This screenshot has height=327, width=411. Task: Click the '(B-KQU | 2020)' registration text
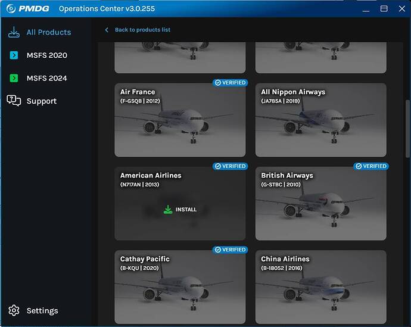pos(139,268)
